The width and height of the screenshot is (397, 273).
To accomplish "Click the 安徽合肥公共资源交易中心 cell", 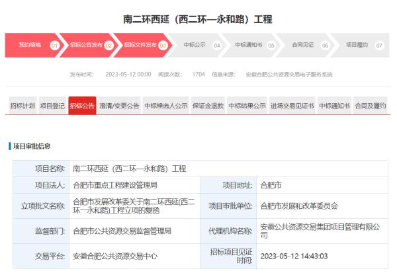I will coord(135,256).
